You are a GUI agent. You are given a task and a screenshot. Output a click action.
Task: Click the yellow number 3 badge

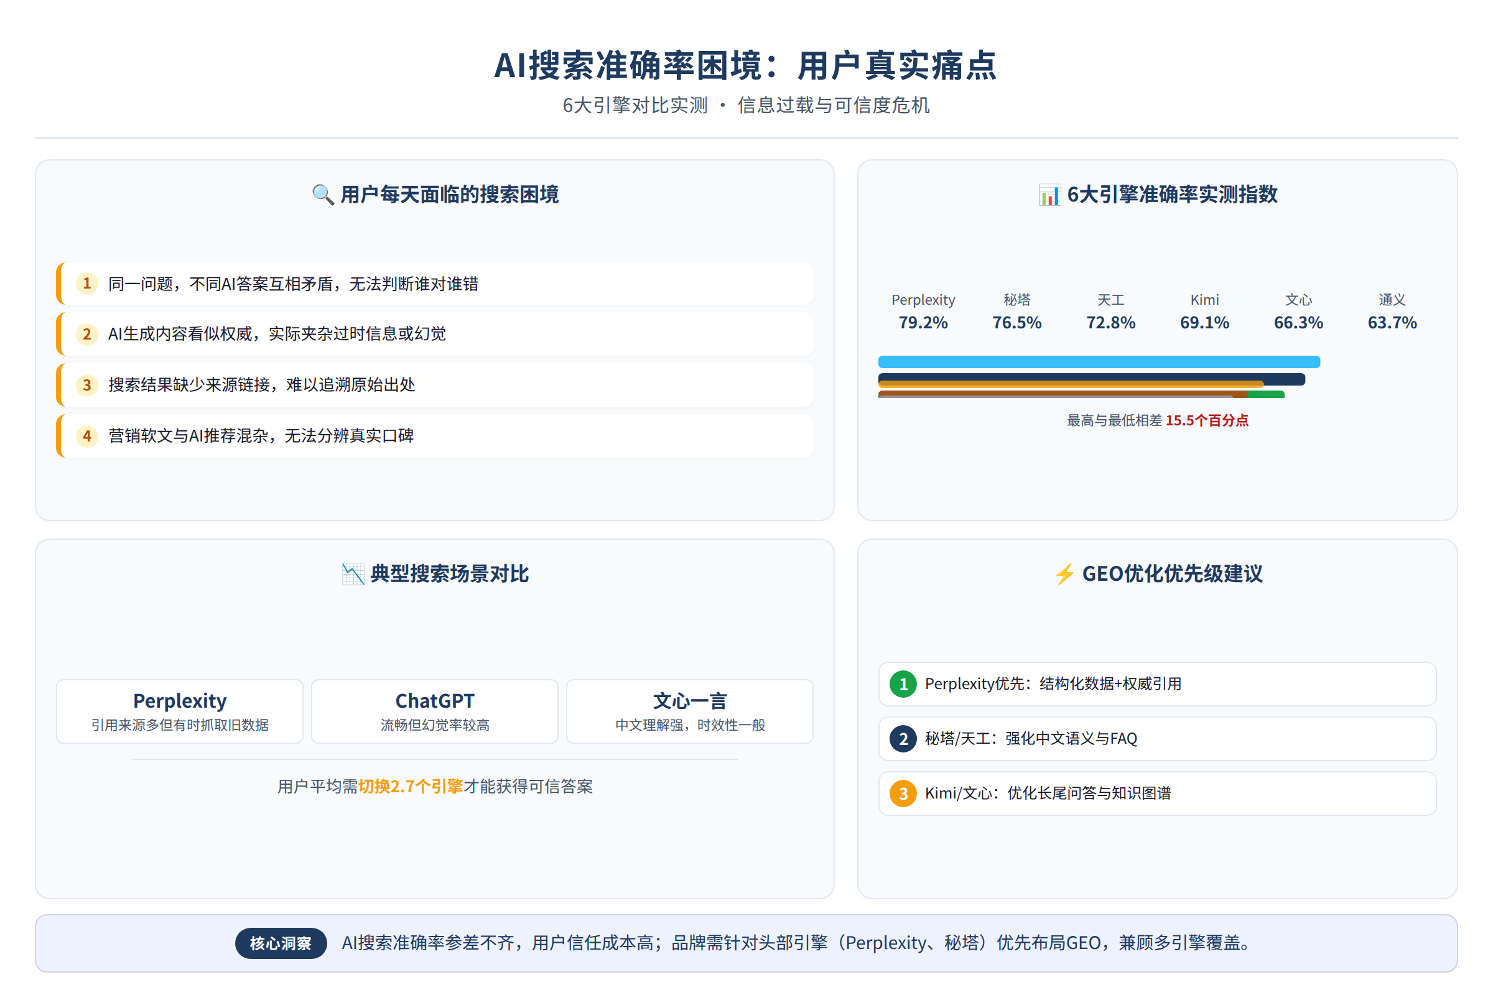[x=87, y=385]
